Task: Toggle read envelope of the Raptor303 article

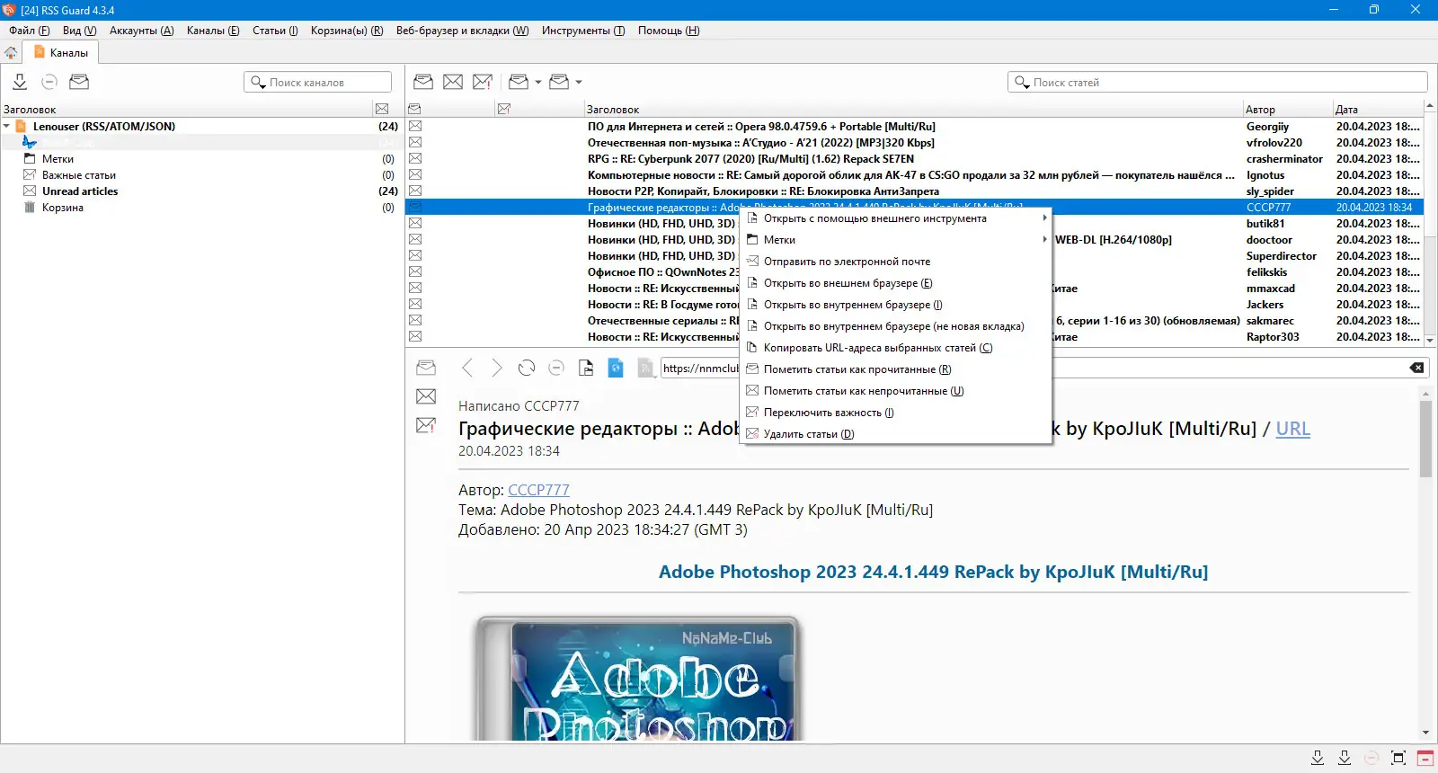Action: (x=415, y=337)
